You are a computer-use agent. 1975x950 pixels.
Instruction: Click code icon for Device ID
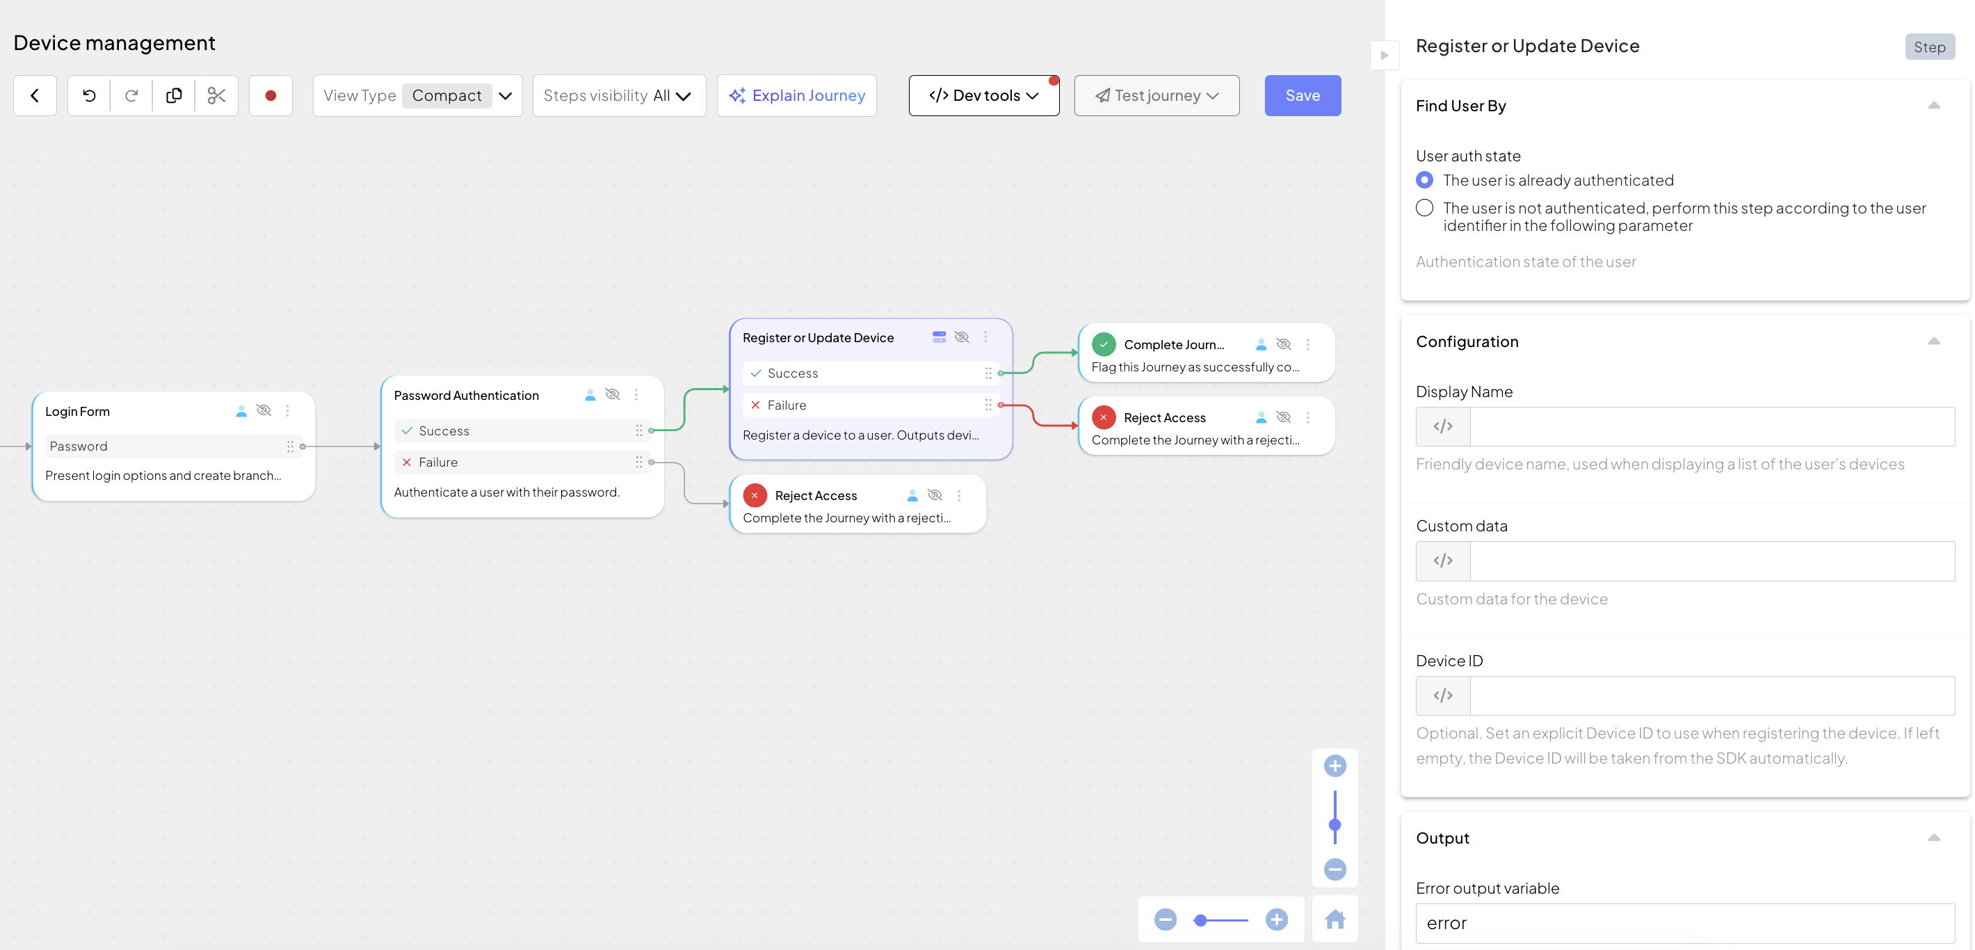(x=1443, y=695)
